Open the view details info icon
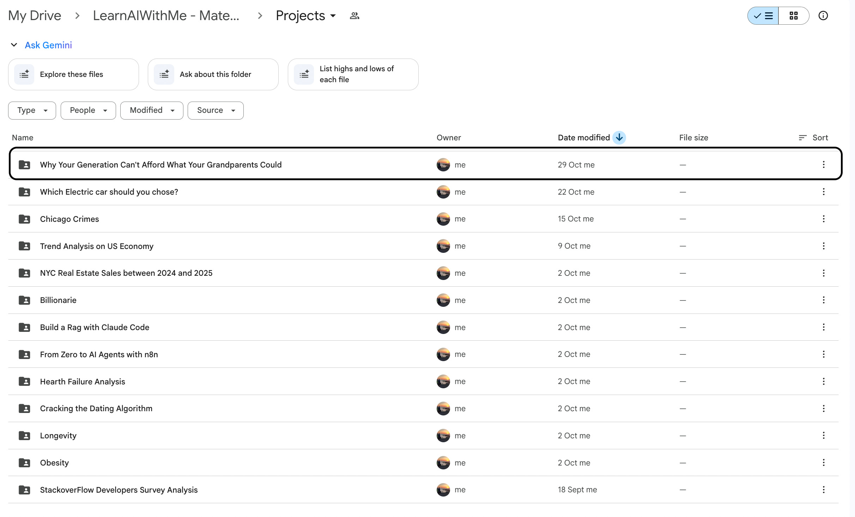The height and width of the screenshot is (517, 855). point(823,16)
